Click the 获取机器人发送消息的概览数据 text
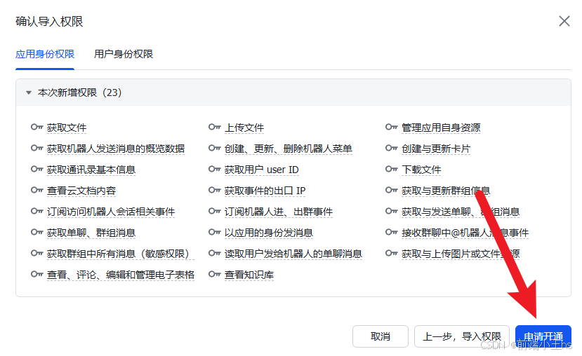The image size is (582, 356). (116, 149)
